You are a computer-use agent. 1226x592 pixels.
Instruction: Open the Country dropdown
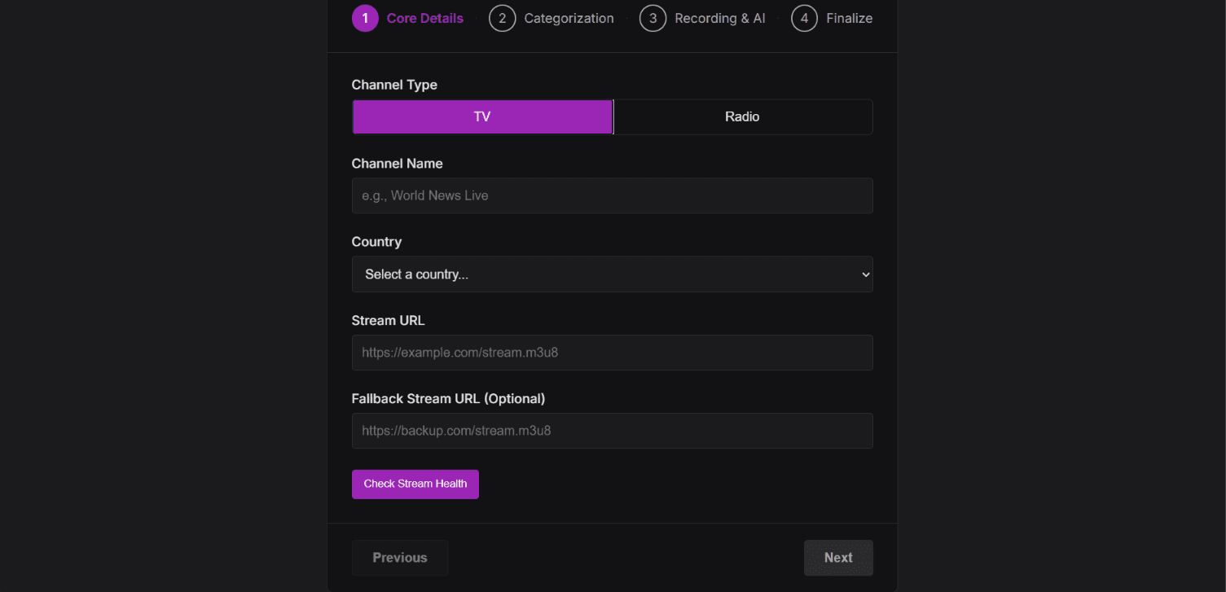point(612,274)
